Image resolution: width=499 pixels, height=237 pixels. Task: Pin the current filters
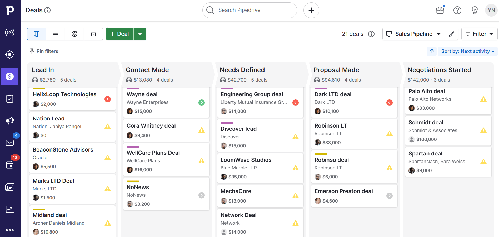pos(44,51)
